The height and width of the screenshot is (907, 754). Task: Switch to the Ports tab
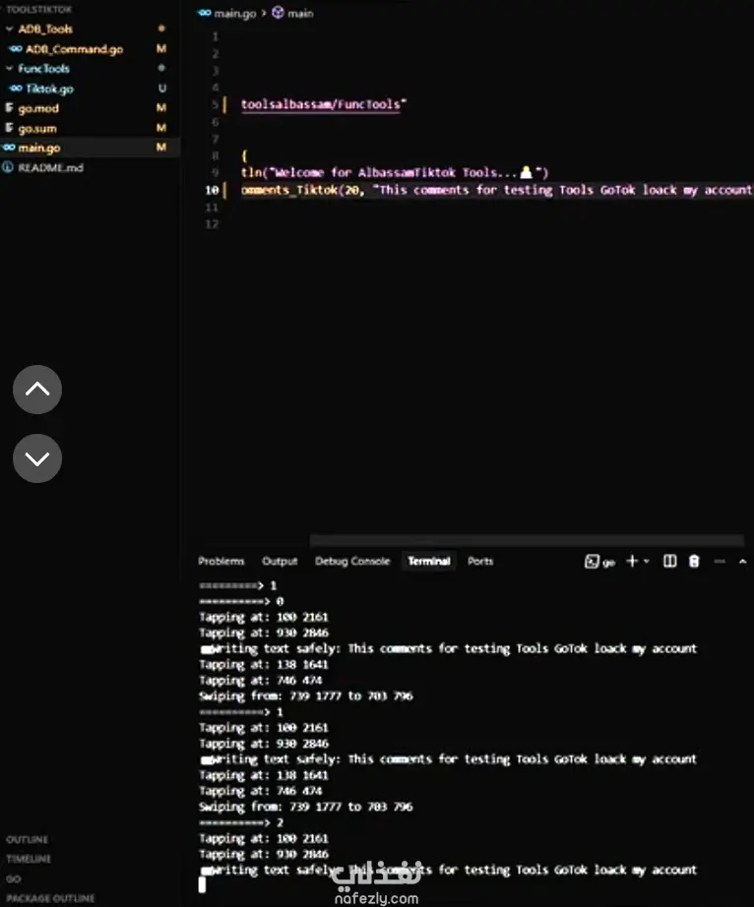pyautogui.click(x=480, y=561)
